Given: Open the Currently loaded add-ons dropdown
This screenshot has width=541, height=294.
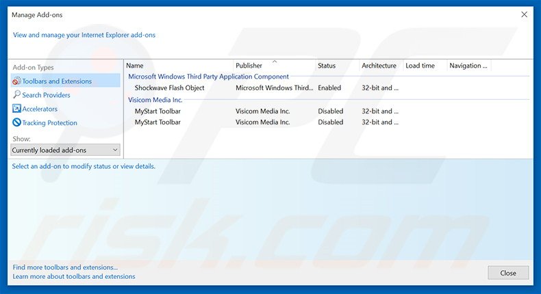Looking at the screenshot, I should tap(65, 150).
